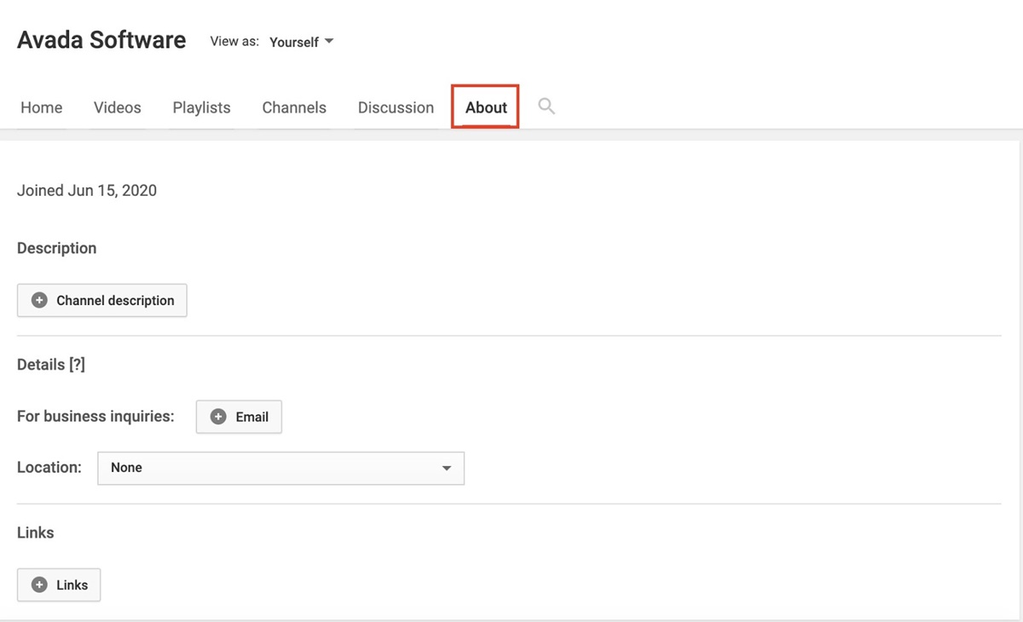
Task: Click the plus icon in Links button
Action: pos(39,585)
